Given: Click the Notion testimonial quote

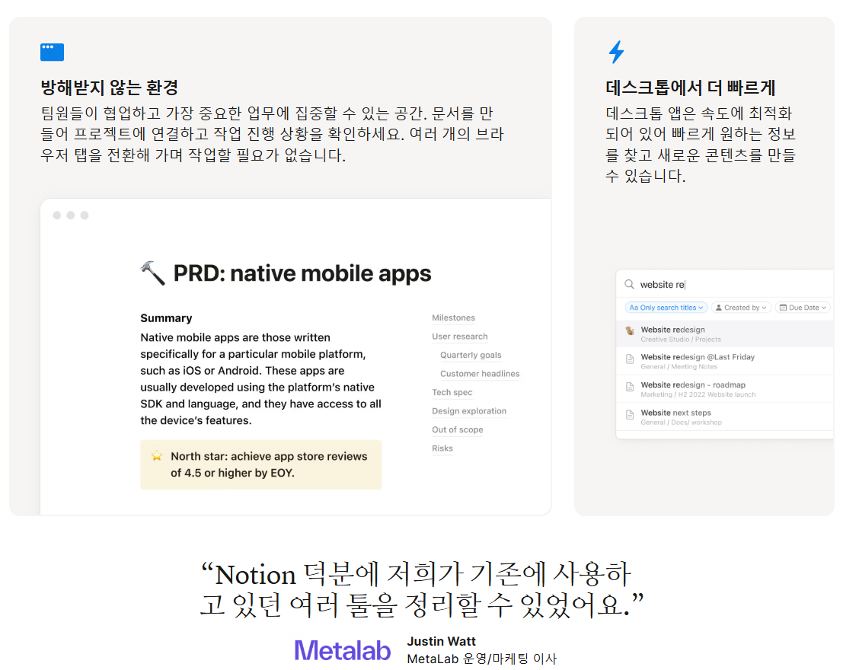Looking at the screenshot, I should tap(420, 589).
